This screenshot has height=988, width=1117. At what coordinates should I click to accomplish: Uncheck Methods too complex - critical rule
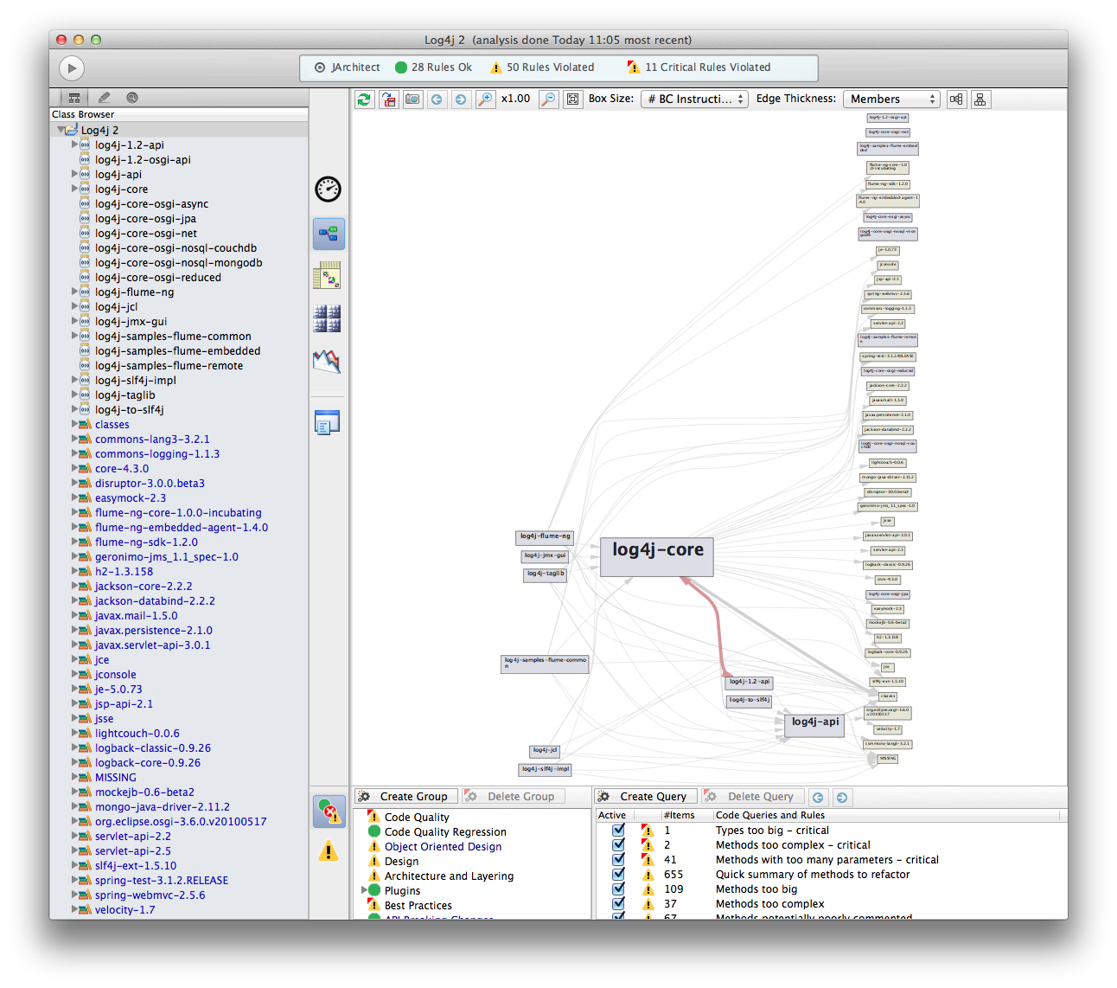[x=618, y=845]
